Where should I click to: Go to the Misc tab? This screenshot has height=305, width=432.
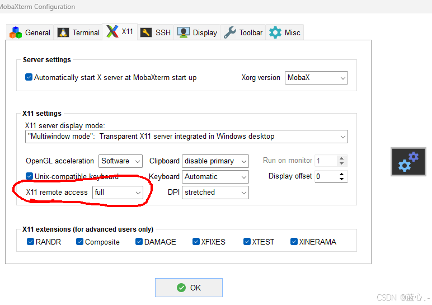(284, 32)
